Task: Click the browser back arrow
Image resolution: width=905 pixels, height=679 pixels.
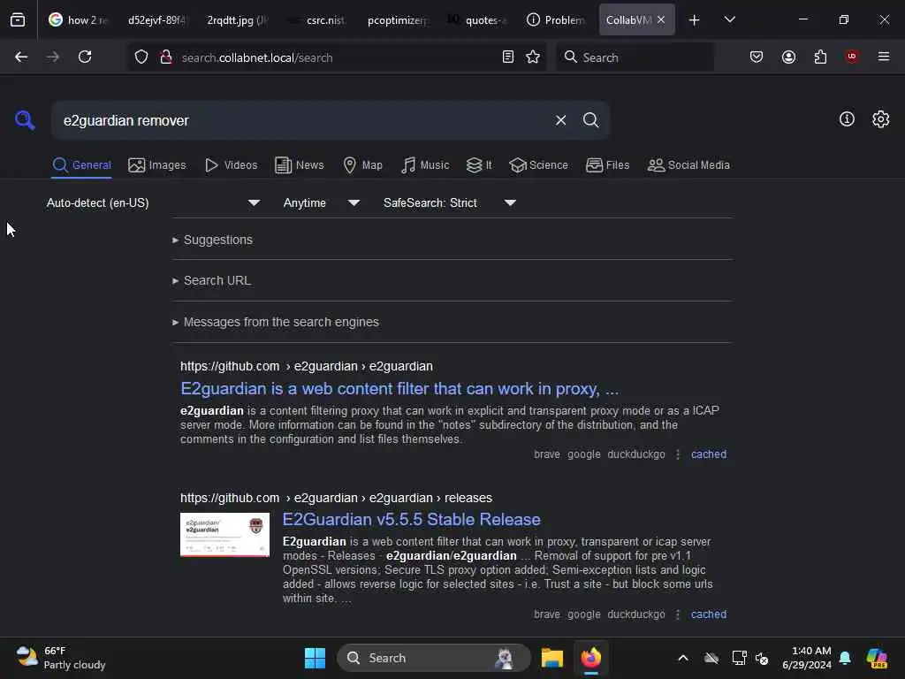Action: 21,57
